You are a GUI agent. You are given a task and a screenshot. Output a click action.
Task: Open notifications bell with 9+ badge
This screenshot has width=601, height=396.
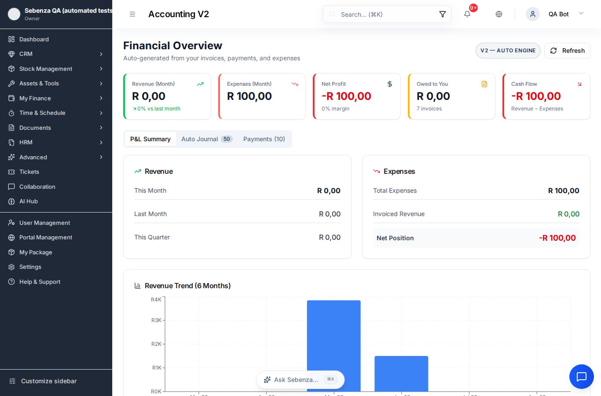467,14
